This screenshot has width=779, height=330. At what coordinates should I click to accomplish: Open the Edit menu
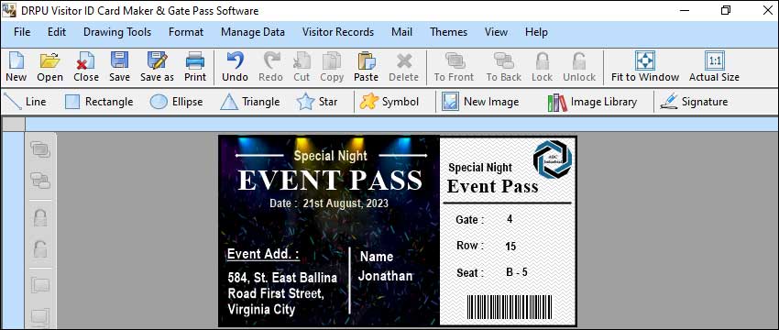[57, 32]
